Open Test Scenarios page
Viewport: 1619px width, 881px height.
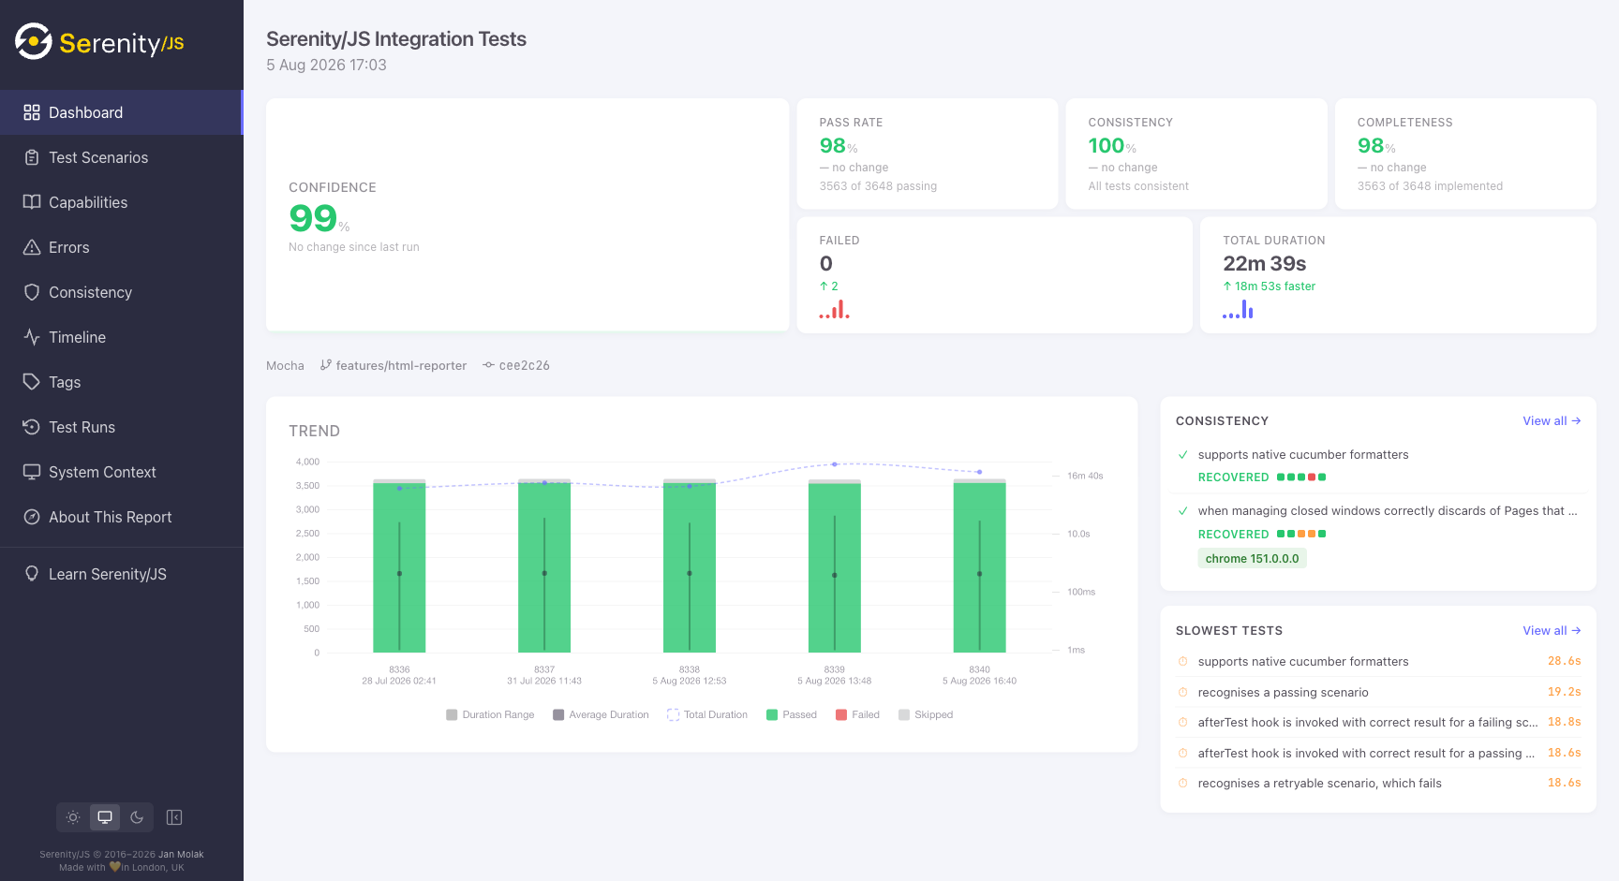[x=122, y=157]
